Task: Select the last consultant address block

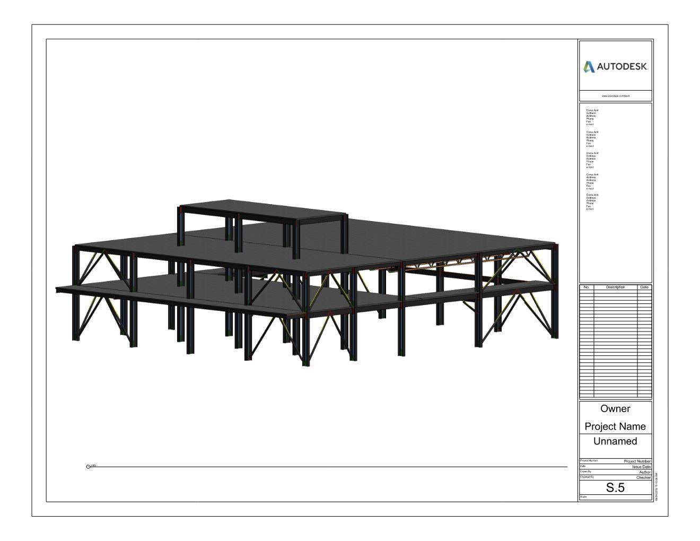Action: [592, 202]
